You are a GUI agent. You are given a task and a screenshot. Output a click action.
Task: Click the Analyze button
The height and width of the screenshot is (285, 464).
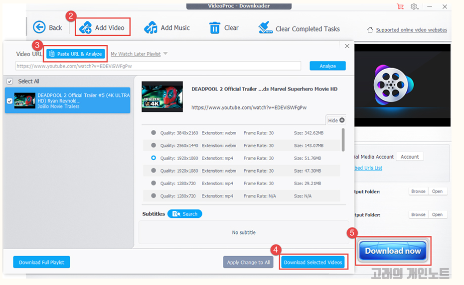pos(327,66)
